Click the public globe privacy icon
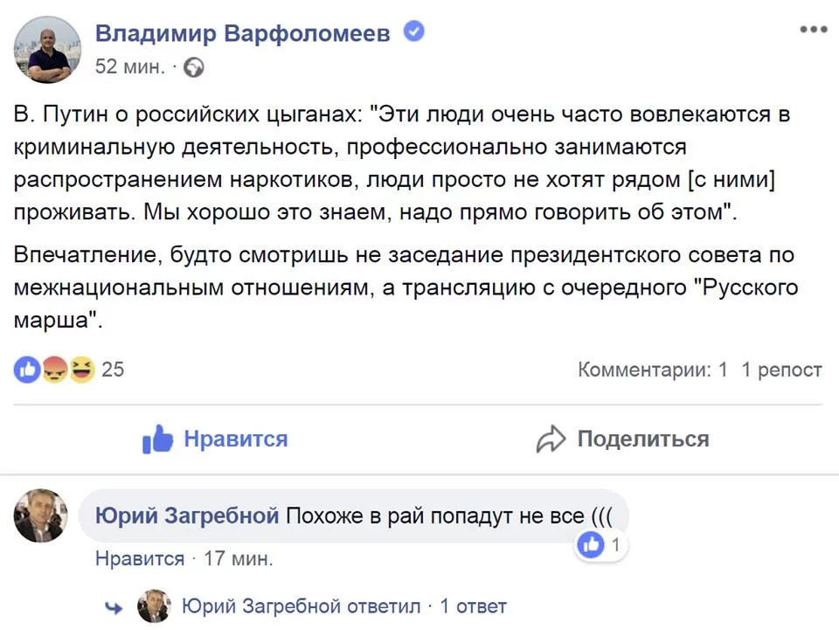Viewport: 839px width, 630px height. [x=194, y=67]
